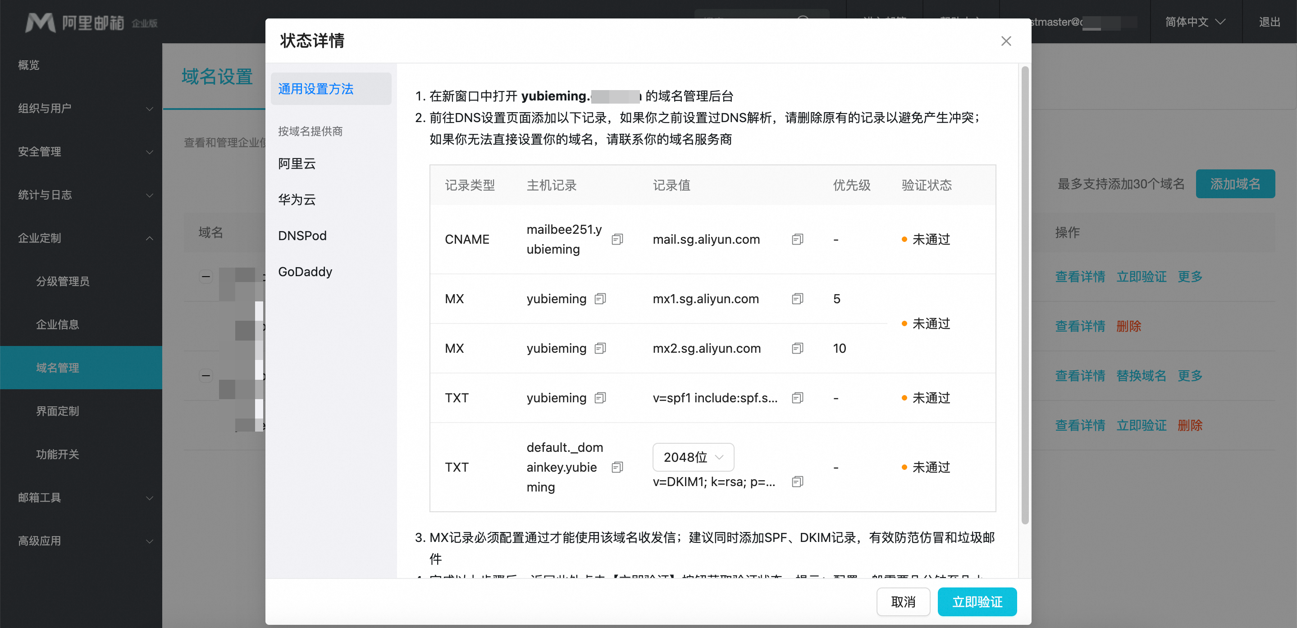1297x628 pixels.
Task: Copy host record of MX priority 5
Action: pos(600,299)
